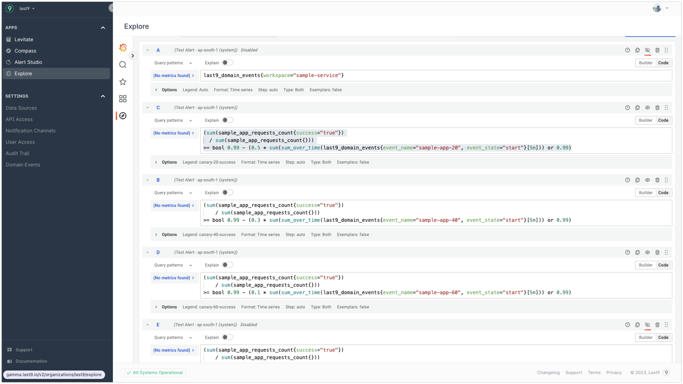Open starred dashboards from the side rail
The width and height of the screenshot is (683, 384).
[x=123, y=82]
